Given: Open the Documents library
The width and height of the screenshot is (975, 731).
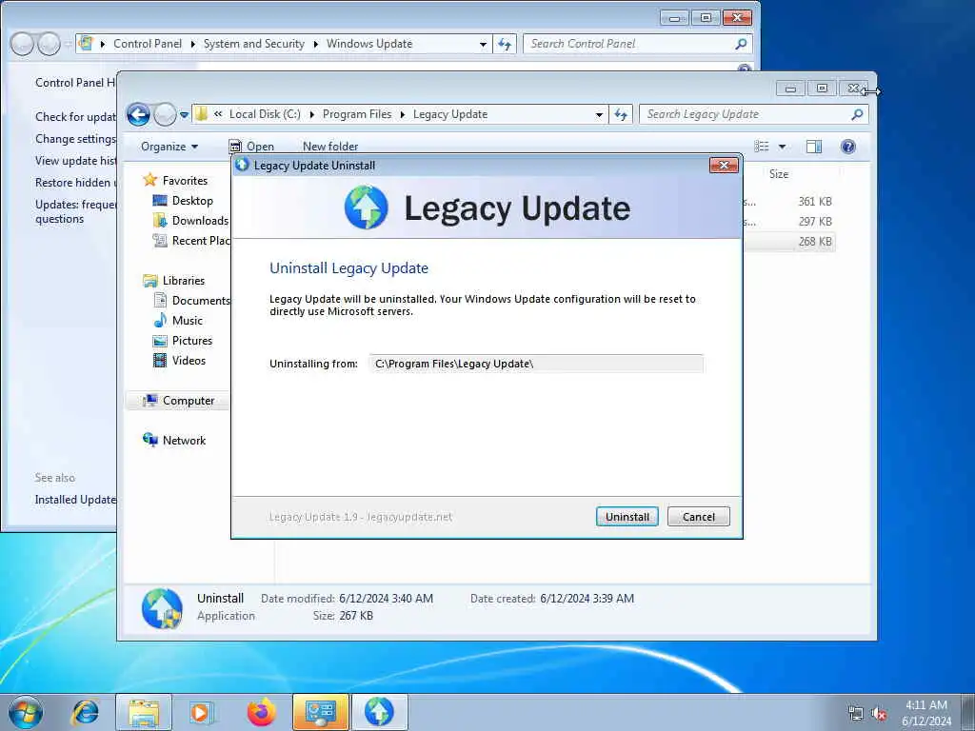Looking at the screenshot, I should [200, 300].
